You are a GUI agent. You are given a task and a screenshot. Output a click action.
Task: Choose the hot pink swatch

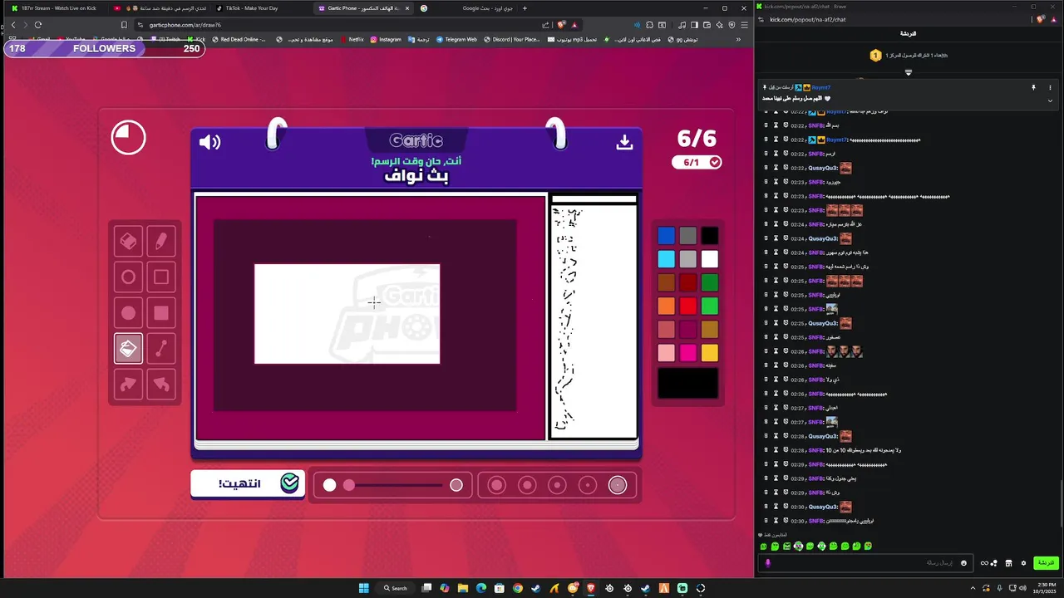pyautogui.click(x=687, y=353)
